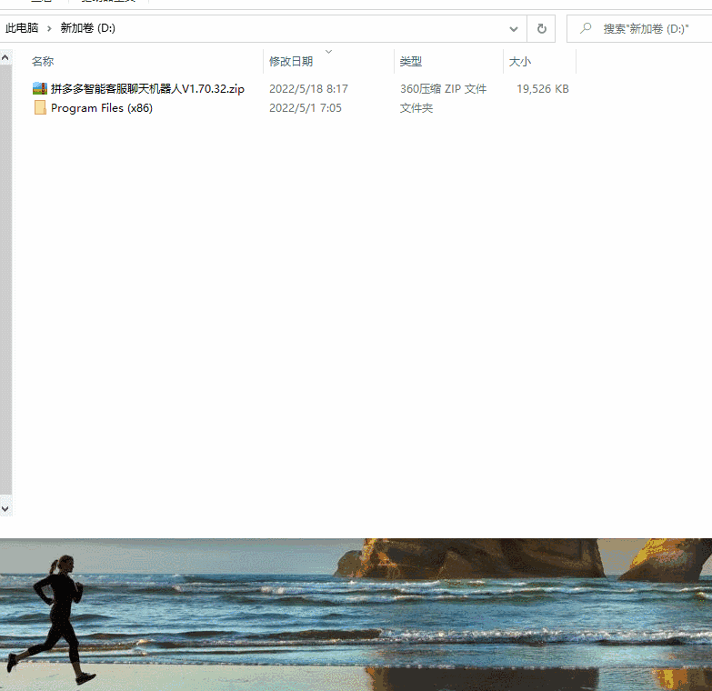Click the date 2022/5/1 7:05
Screen dimensions: 712x691
(x=306, y=108)
